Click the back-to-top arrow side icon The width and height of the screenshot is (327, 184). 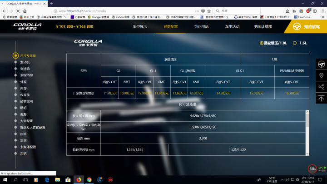pyautogui.click(x=322, y=98)
